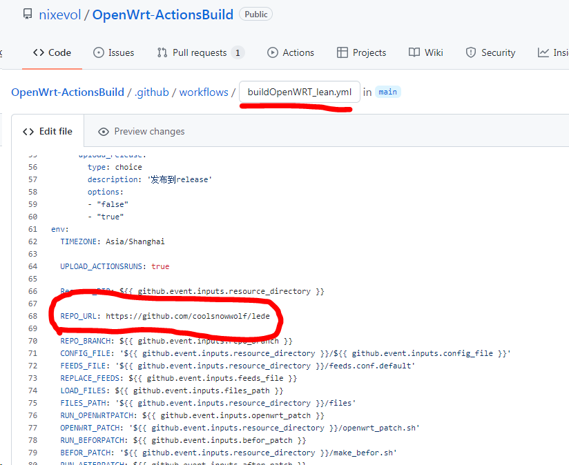
Task: Click the 'env:' line 61
Action: 60,229
